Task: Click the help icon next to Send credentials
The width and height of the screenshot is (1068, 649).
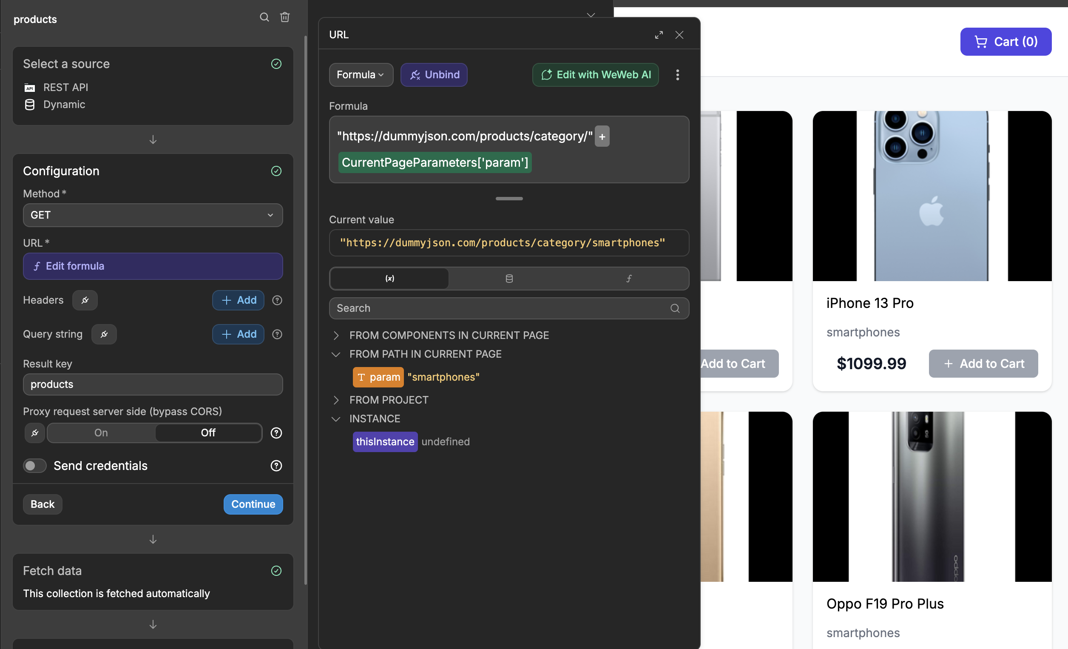Action: 276,466
